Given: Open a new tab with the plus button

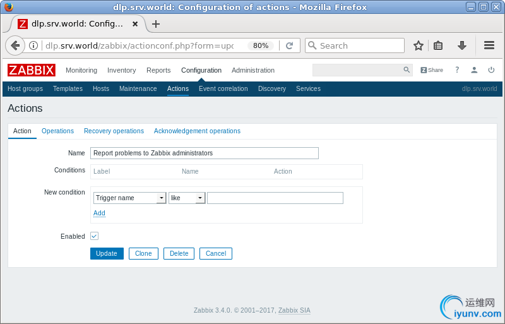Looking at the screenshot, I should tap(156, 24).
